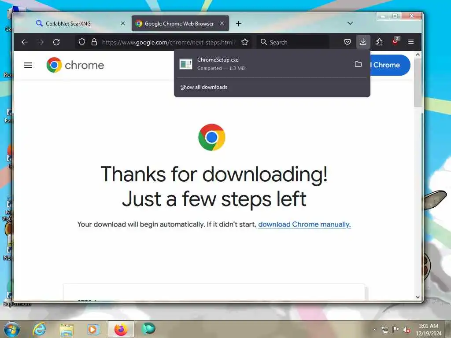This screenshot has height=338, width=451.
Task: Select the Firefox taskbar button
Action: pyautogui.click(x=121, y=329)
